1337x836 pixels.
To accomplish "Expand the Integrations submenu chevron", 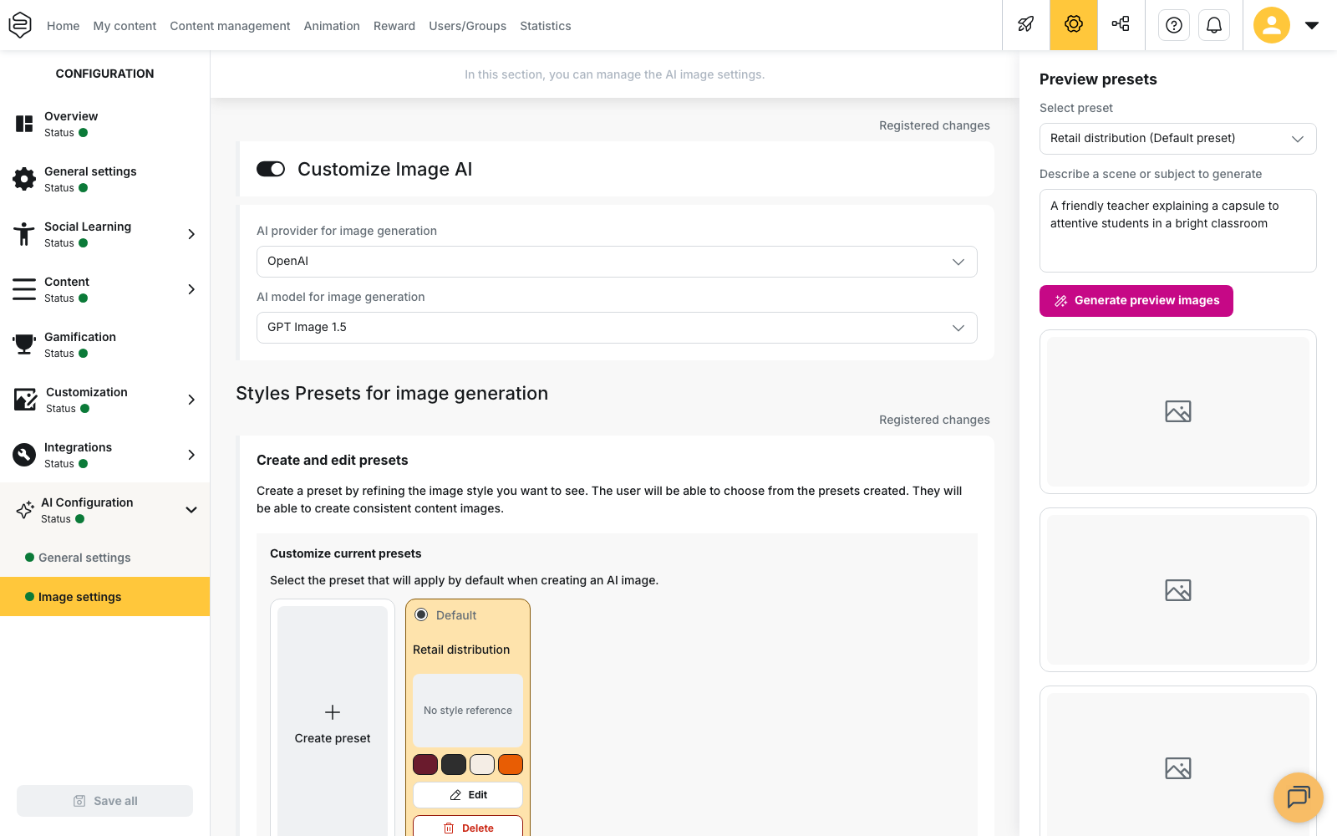I will (191, 455).
